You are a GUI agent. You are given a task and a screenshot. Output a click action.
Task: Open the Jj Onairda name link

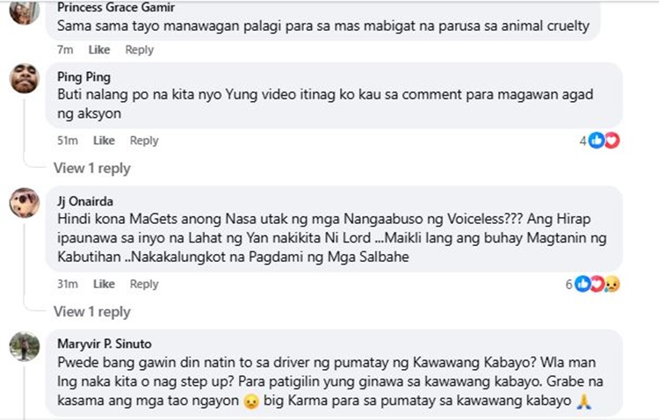[85, 201]
